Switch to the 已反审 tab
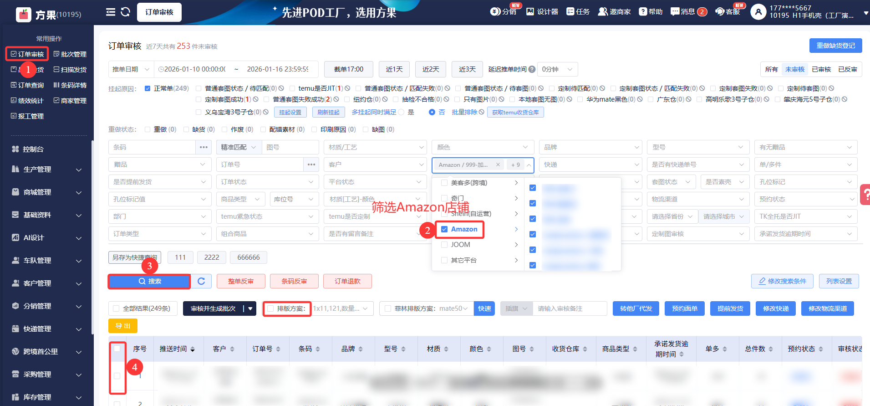 848,69
